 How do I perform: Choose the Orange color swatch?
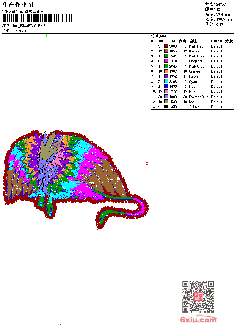coord(166,71)
